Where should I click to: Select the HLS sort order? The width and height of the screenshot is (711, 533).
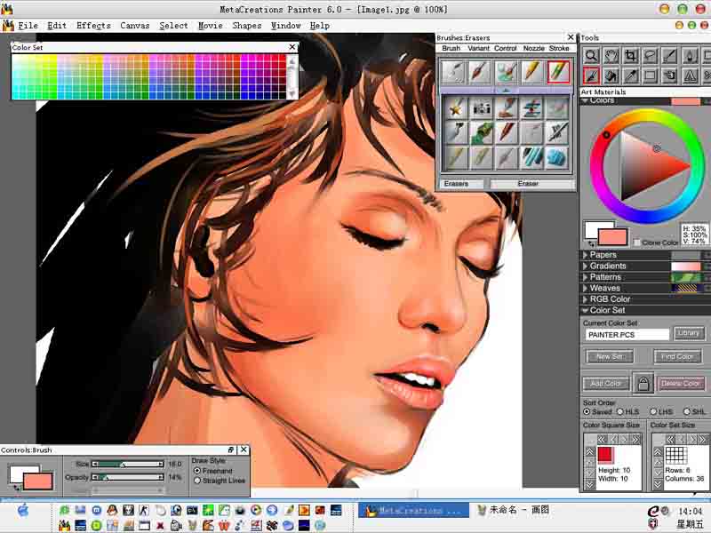pos(619,411)
